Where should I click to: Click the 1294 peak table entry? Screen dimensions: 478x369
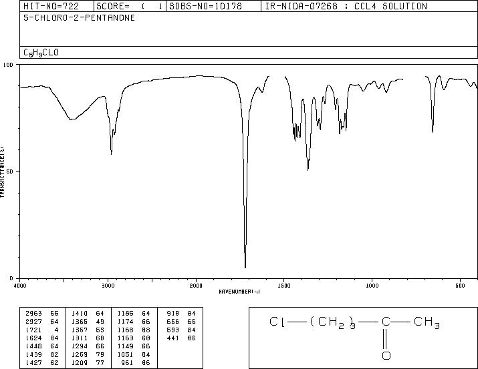click(88, 346)
